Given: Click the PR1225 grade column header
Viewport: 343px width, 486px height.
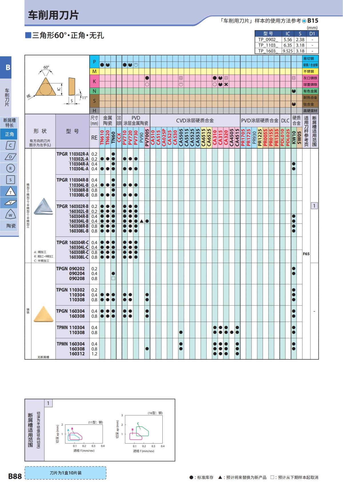Looking at the screenshot, I should click(260, 137).
